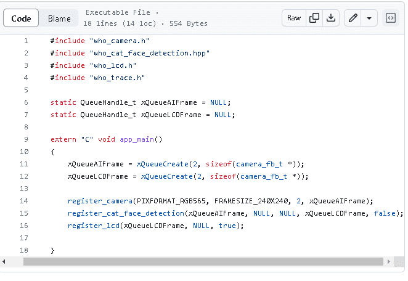Expand the edit options dropdown arrow
408x281 pixels.
click(x=369, y=18)
